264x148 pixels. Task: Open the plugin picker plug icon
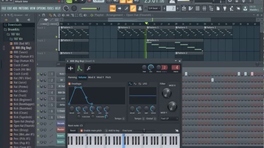[225, 8]
